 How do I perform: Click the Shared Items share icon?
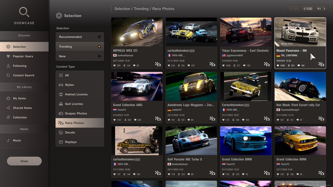click(8, 108)
